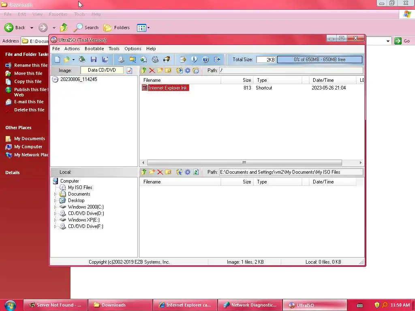Refresh the Local file list with refresh icon
Image resolution: width=415 pixels, height=311 pixels.
pos(196,172)
